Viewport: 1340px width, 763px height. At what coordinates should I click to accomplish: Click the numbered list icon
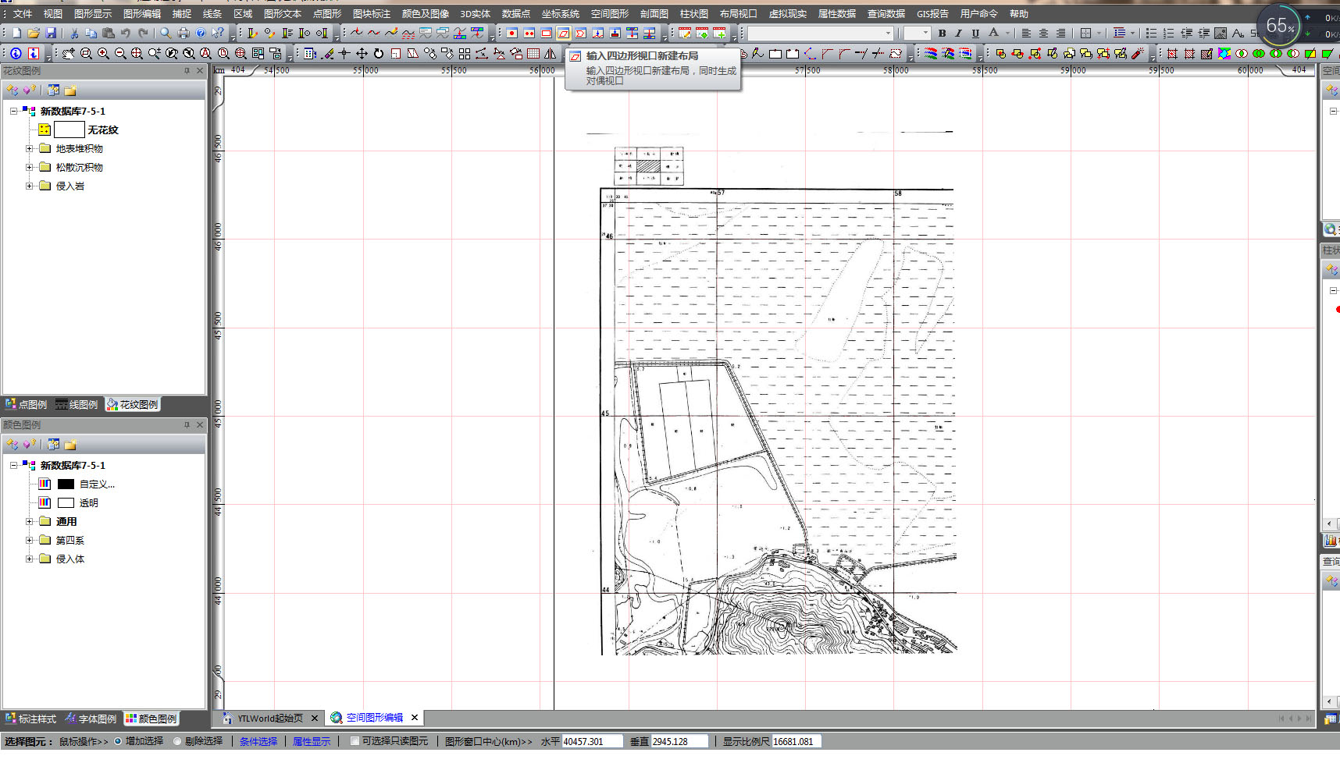tap(1169, 34)
